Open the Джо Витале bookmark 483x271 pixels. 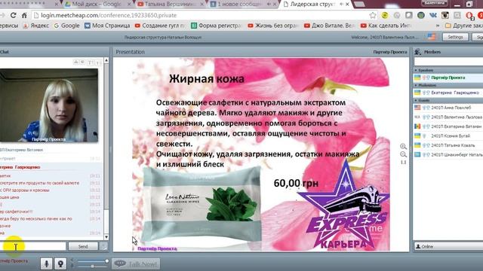[x=330, y=26]
